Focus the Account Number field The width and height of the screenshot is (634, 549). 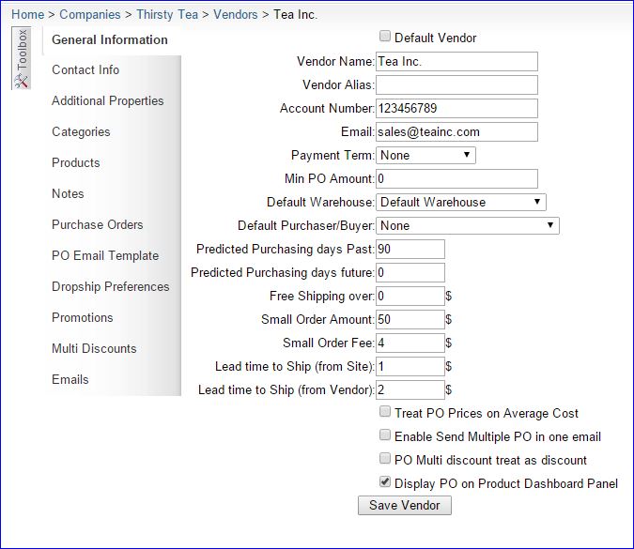pos(456,108)
